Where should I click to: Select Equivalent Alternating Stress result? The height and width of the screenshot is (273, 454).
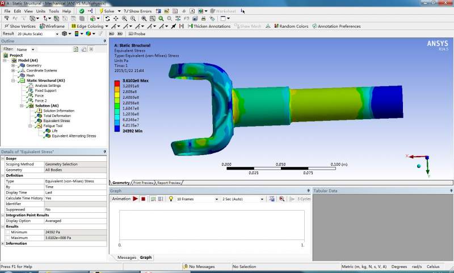74,136
